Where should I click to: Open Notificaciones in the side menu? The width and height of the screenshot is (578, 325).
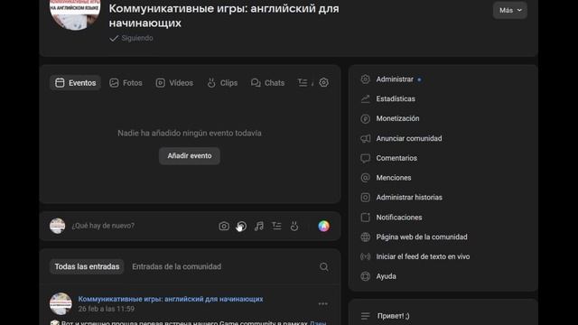pyautogui.click(x=443, y=218)
